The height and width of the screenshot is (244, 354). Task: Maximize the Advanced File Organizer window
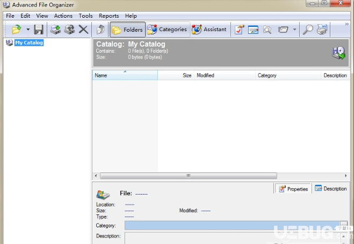pos(324,3)
